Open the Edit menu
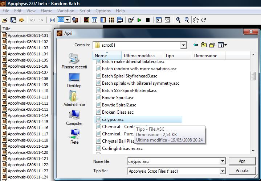The width and height of the screenshot is (261, 181). 18,11
